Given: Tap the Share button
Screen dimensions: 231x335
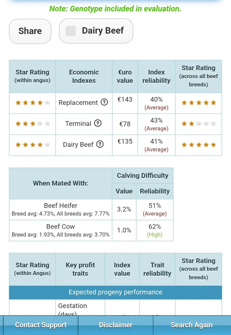Looking at the screenshot, I should tap(30, 31).
